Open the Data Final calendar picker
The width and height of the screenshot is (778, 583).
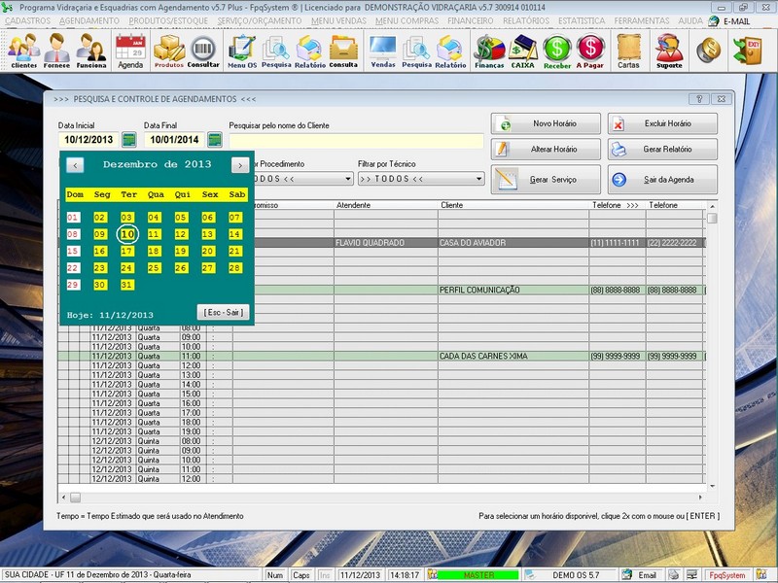click(x=215, y=140)
